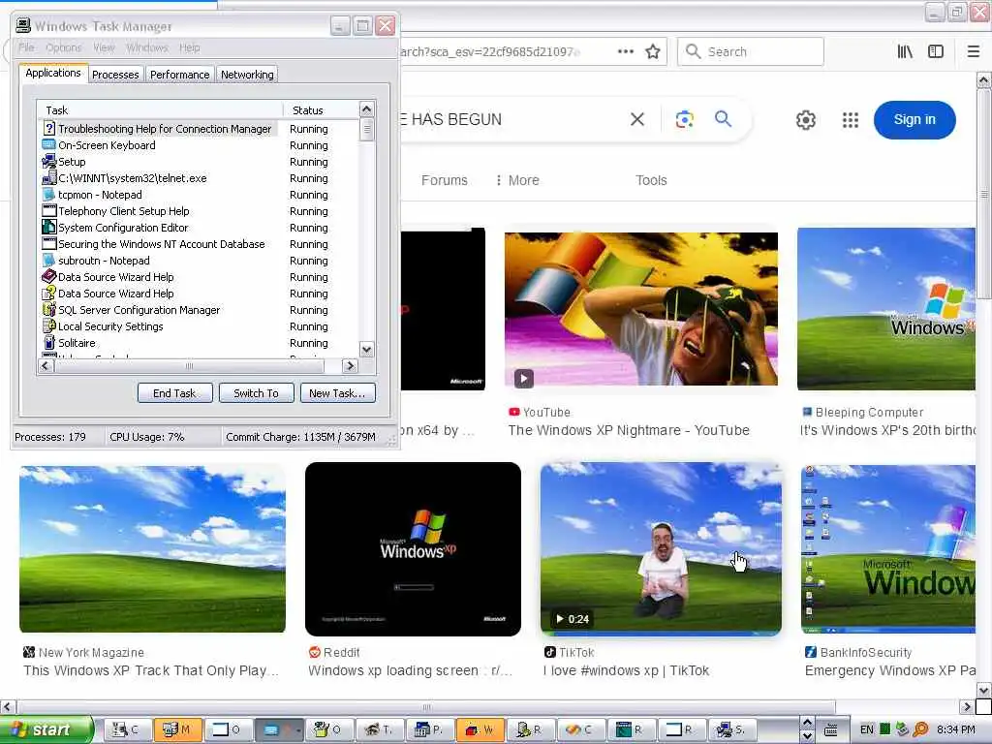
Task: Switch to taskbar button labeled S.
Action: pyautogui.click(x=732, y=729)
